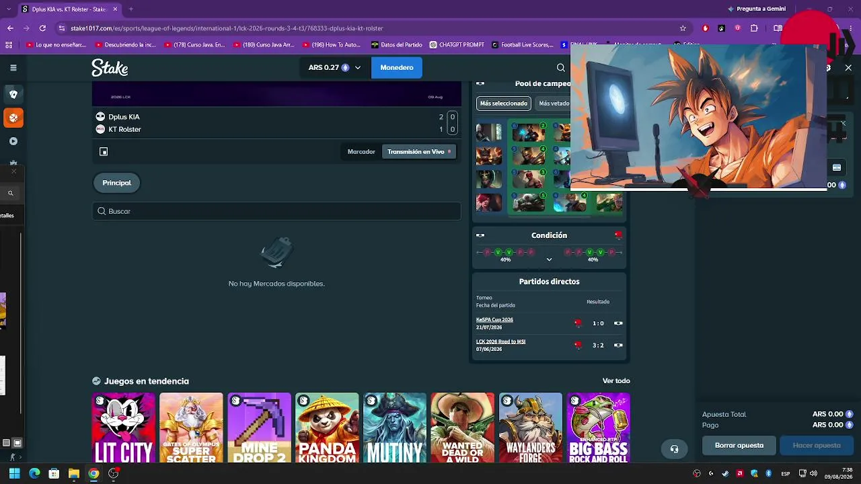861x484 pixels.
Task: Open Microsoft Store from the taskbar
Action: pos(54,473)
